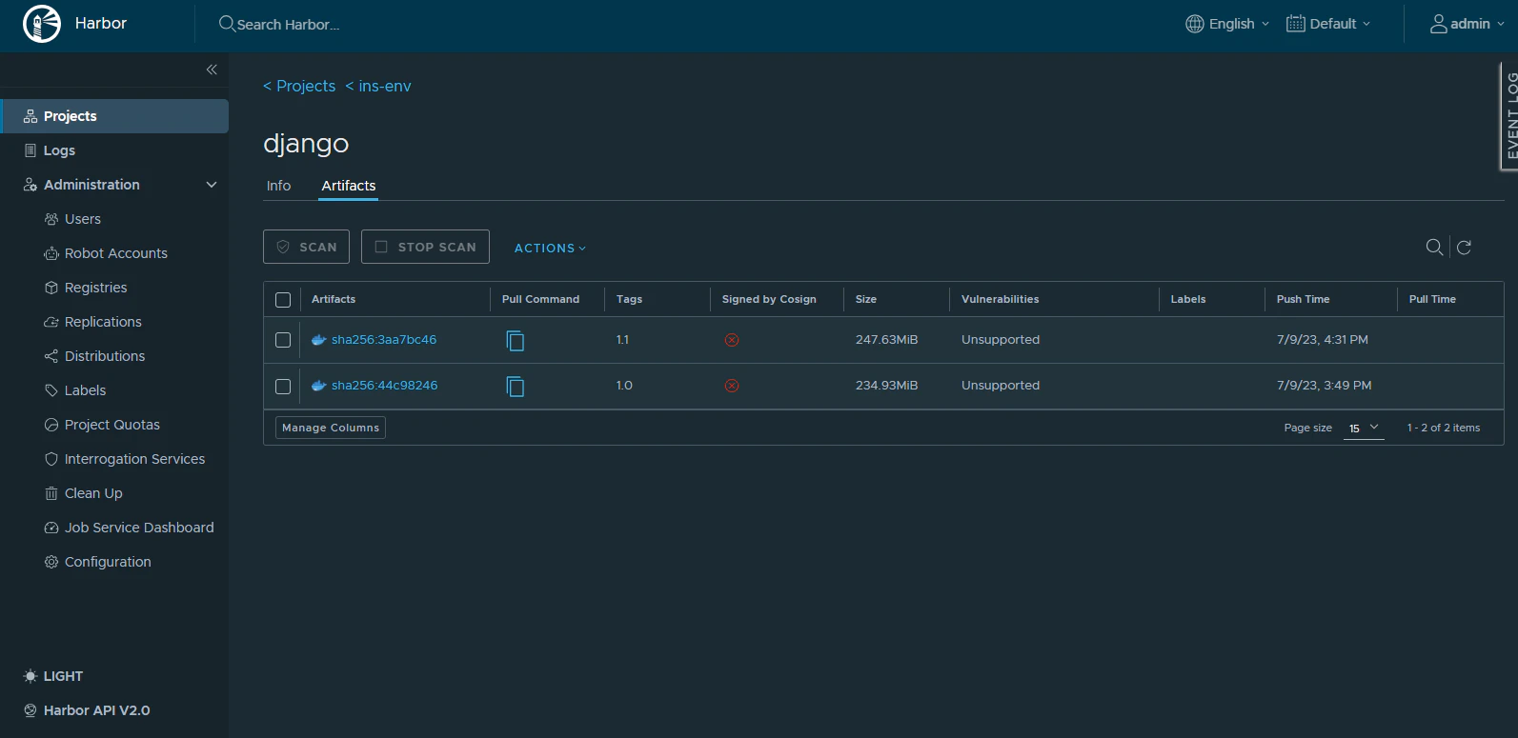Go back via ins-env breadcrumb link
The width and height of the screenshot is (1518, 738).
click(x=378, y=86)
